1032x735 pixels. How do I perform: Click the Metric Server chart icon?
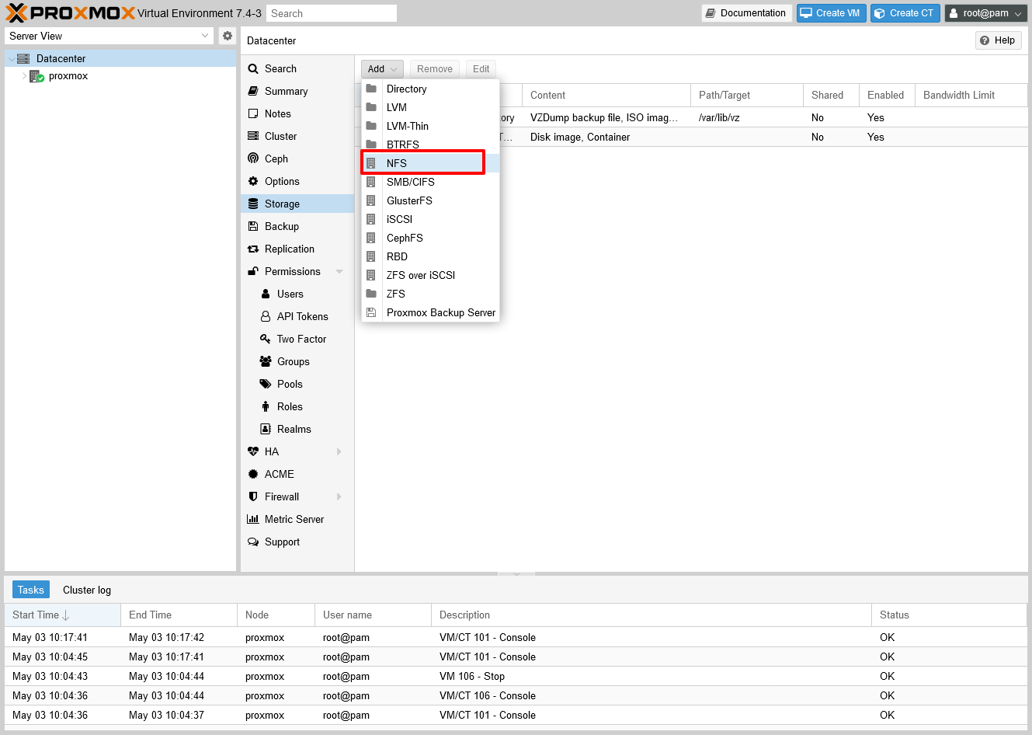pos(253,519)
